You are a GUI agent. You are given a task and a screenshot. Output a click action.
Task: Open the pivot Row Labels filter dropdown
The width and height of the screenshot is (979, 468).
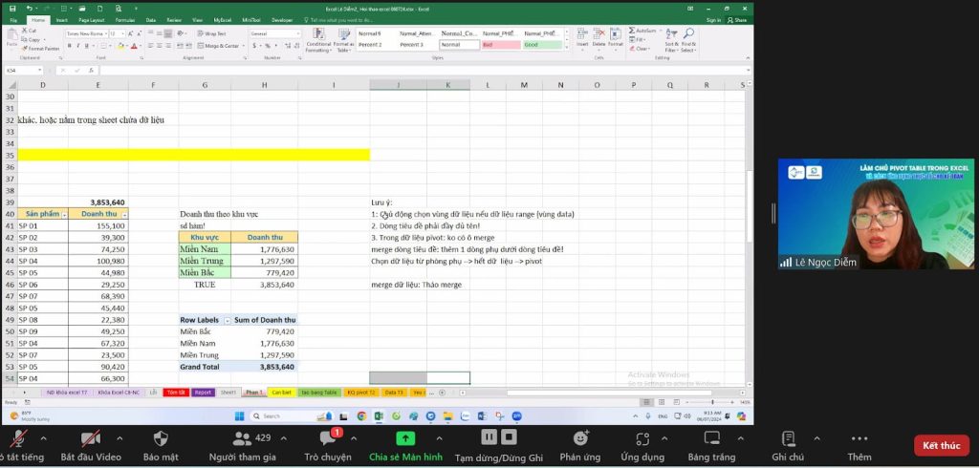coord(228,320)
